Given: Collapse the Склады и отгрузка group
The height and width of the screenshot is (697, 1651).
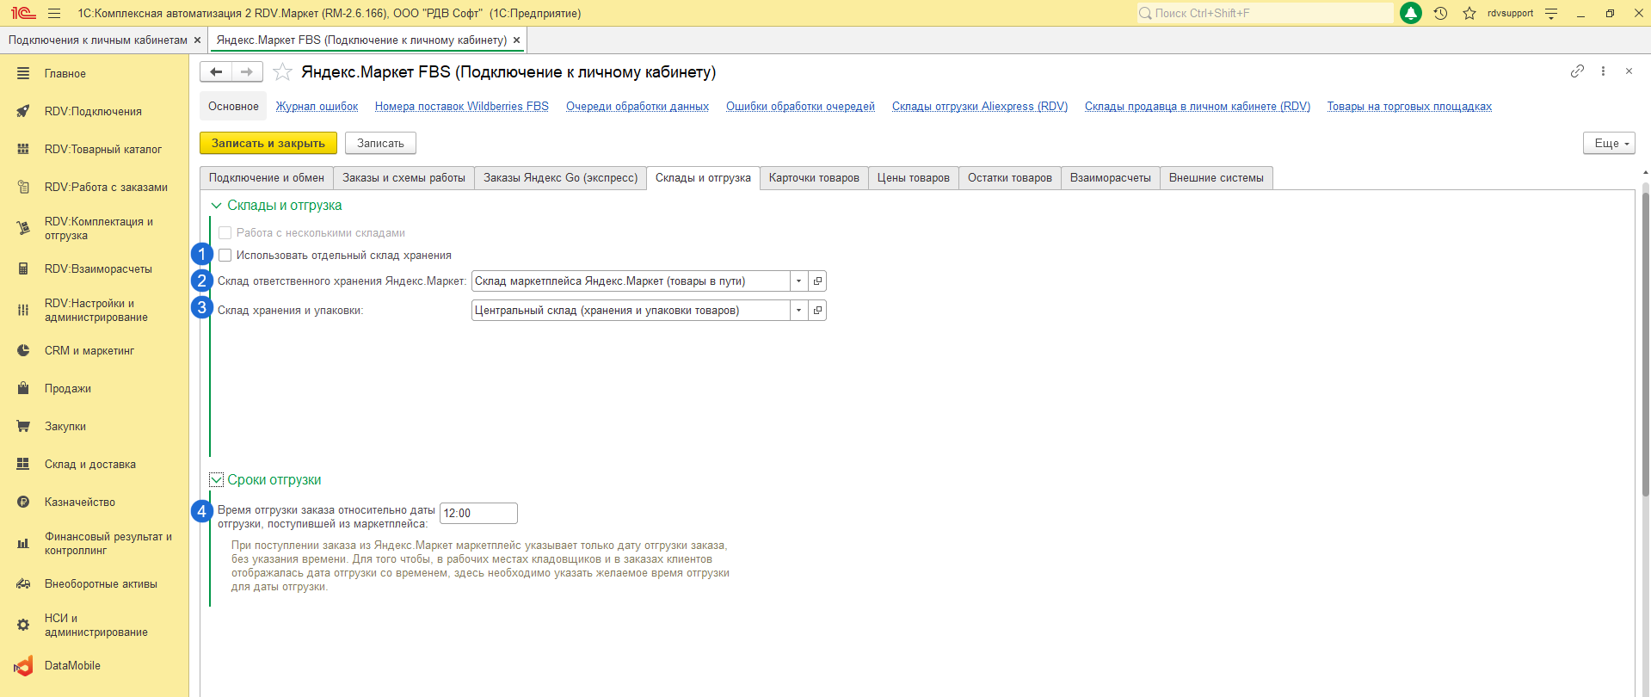Looking at the screenshot, I should [x=217, y=206].
